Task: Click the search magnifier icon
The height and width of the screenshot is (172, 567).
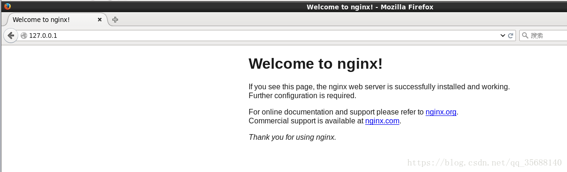Action: (525, 36)
